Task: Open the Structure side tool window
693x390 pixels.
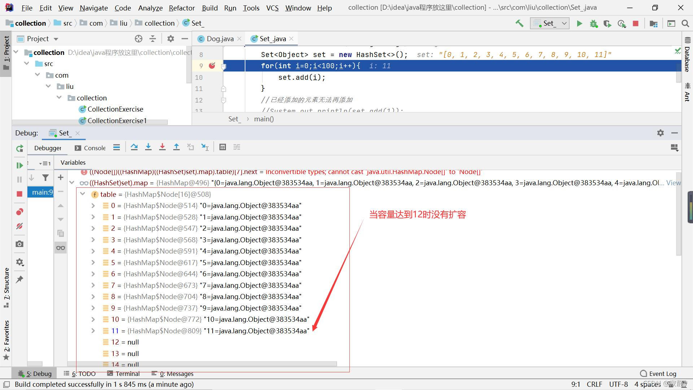Action: pyautogui.click(x=6, y=287)
